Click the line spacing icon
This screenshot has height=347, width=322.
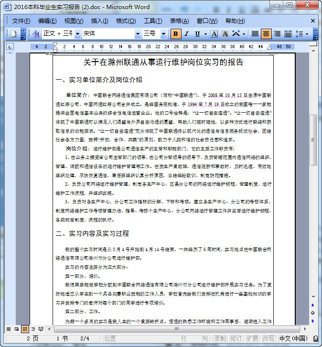coord(299,34)
